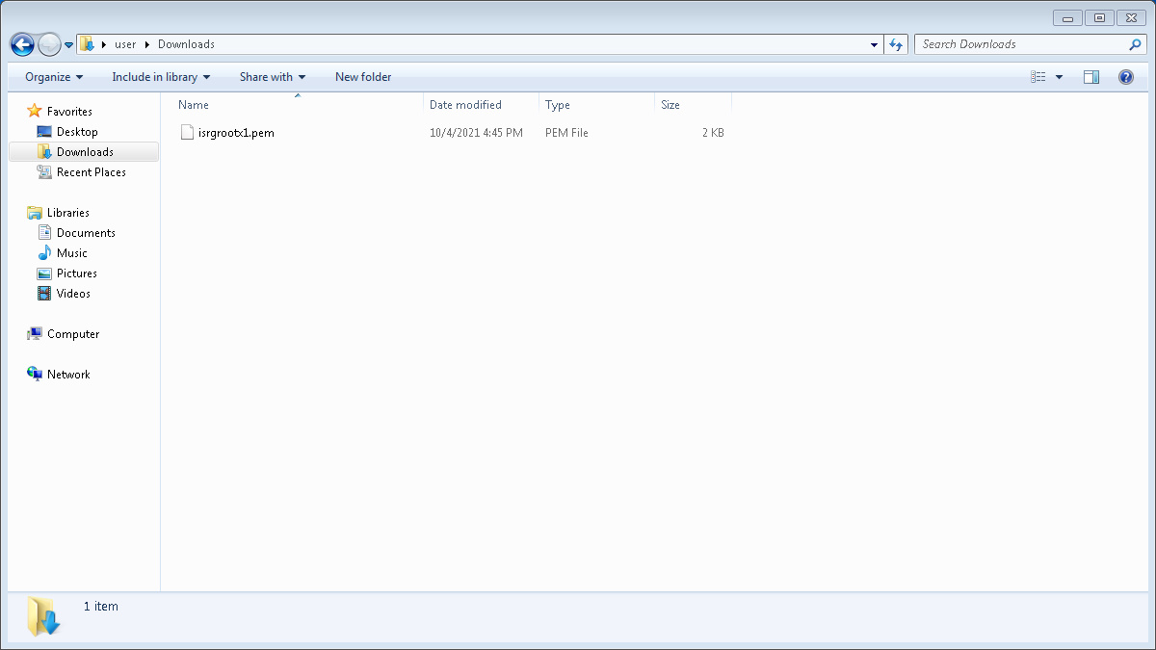Open the 'Include in library' menu

click(161, 77)
